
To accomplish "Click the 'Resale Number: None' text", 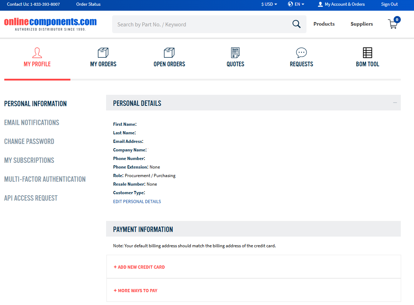I will (x=135, y=184).
